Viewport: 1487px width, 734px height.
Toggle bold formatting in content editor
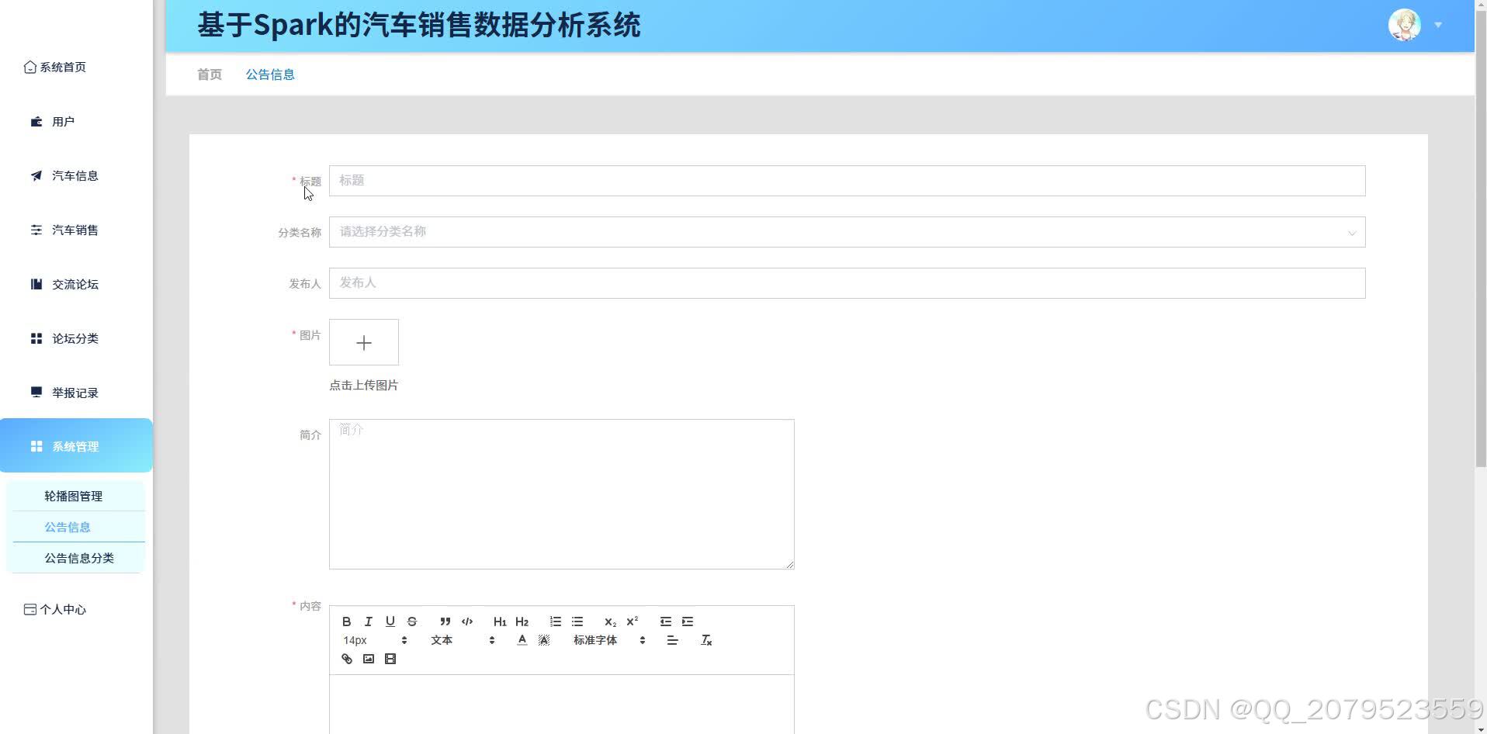coord(347,621)
